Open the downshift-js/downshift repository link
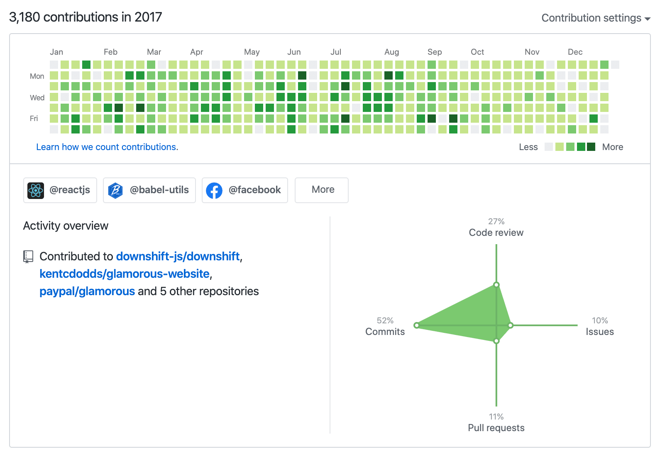Image resolution: width=660 pixels, height=456 pixels. click(178, 257)
